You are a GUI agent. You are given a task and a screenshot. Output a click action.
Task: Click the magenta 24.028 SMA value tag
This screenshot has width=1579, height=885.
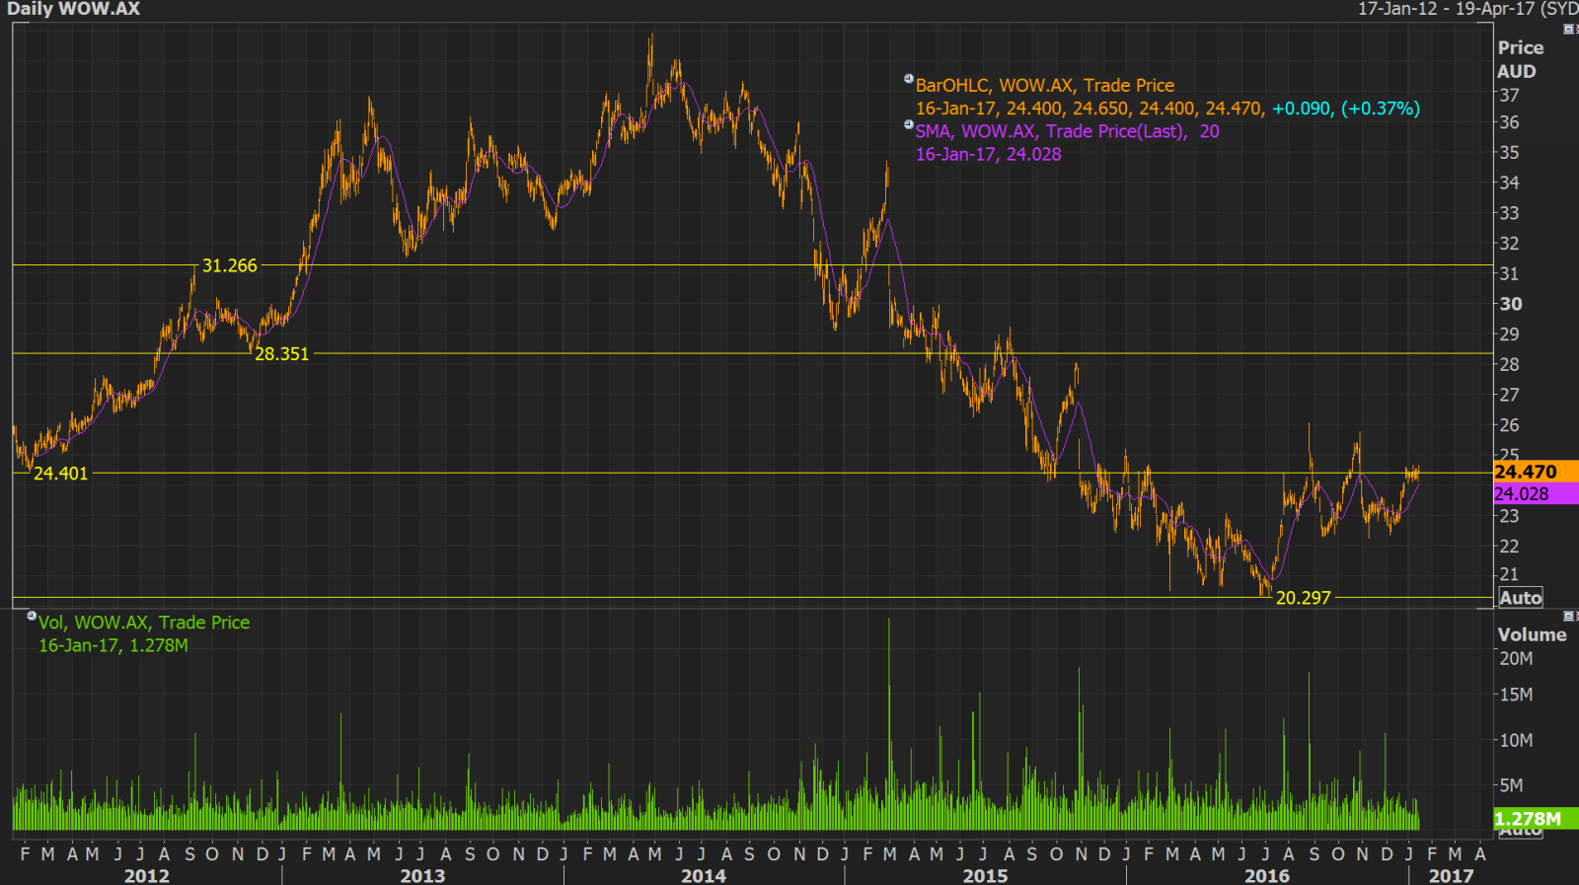[x=1536, y=493]
